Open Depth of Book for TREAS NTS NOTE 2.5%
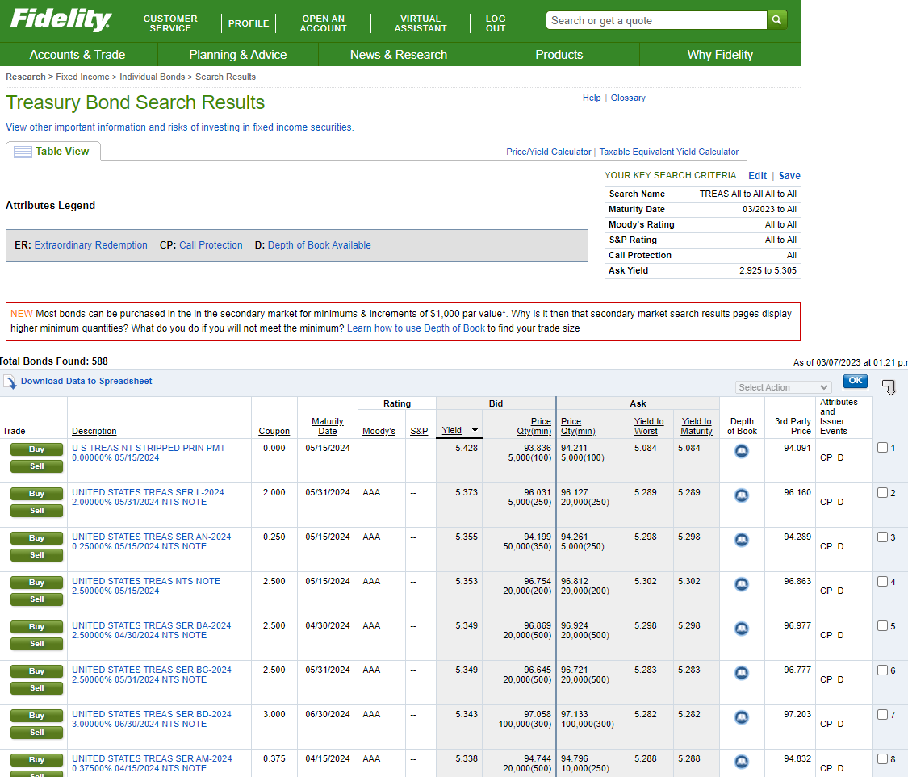This screenshot has height=777, width=908. point(741,584)
